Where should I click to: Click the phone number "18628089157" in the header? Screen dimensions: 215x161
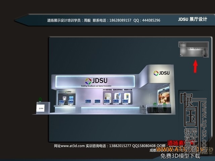click(120, 20)
